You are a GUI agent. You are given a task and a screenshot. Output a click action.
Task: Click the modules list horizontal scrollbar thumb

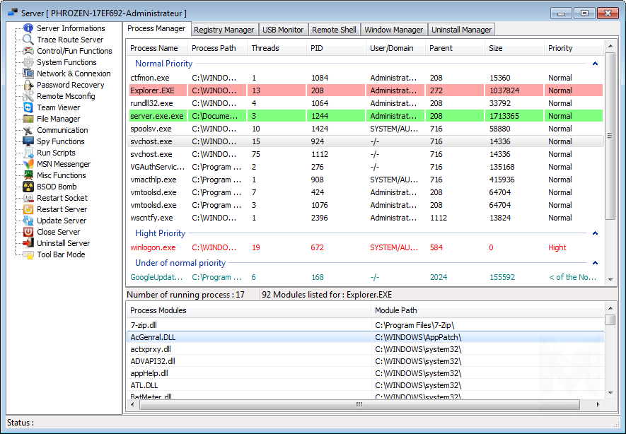click(x=359, y=404)
